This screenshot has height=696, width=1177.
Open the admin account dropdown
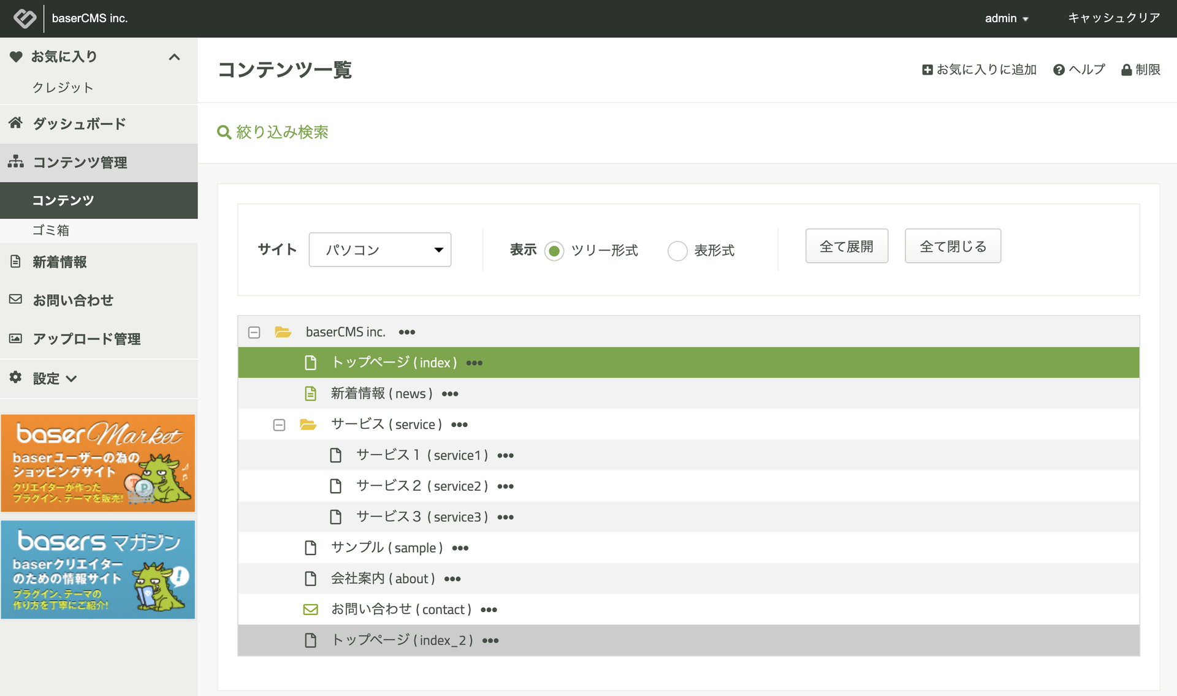coord(1006,18)
